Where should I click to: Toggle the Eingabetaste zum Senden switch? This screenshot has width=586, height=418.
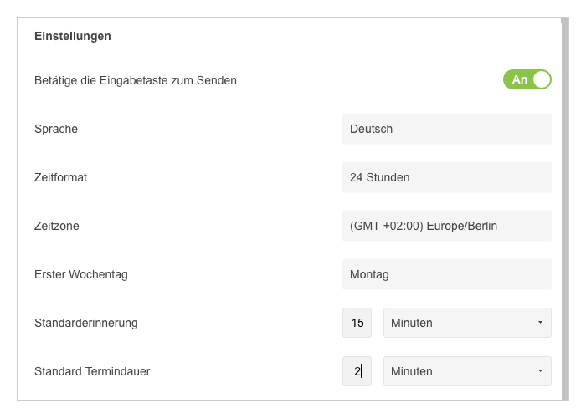[x=527, y=79]
